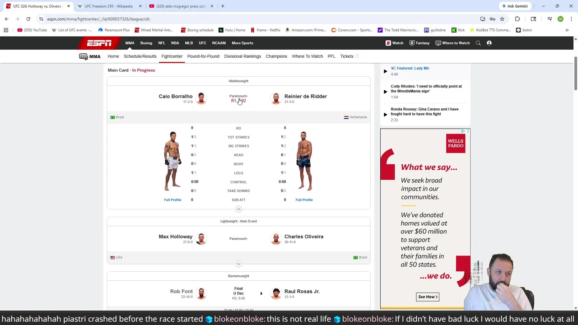Viewport: 578px width, 325px height.
Task: Open the site information icon in address bar
Action: [x=41, y=19]
